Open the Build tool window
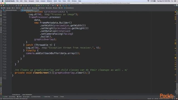Viewport: 178px width, 100px height. point(62,97)
